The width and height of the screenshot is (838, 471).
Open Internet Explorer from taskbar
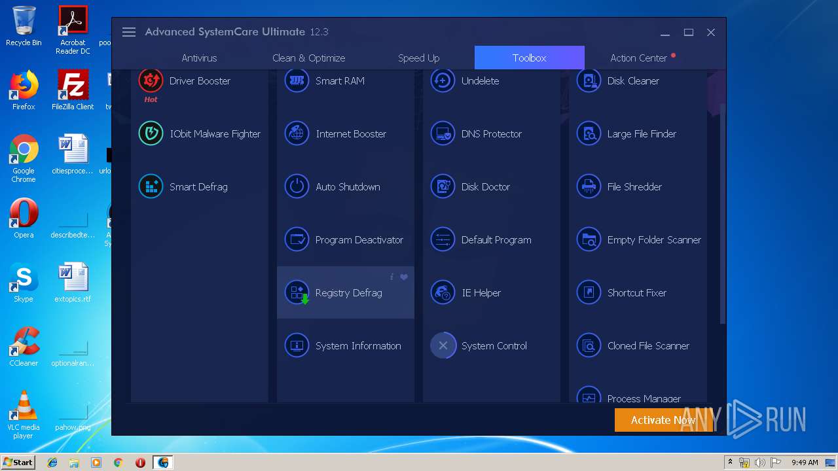[52, 462]
